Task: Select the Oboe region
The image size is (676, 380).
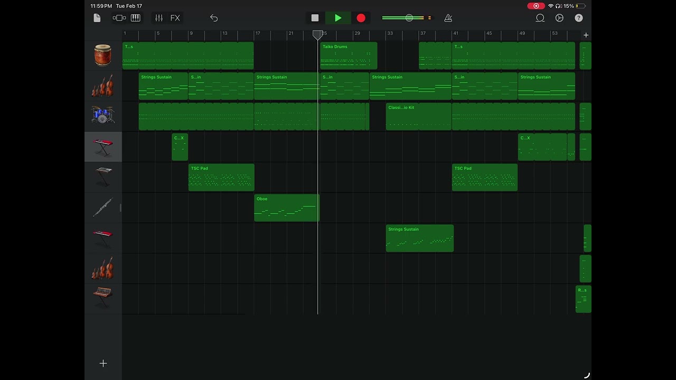Action: pos(287,208)
